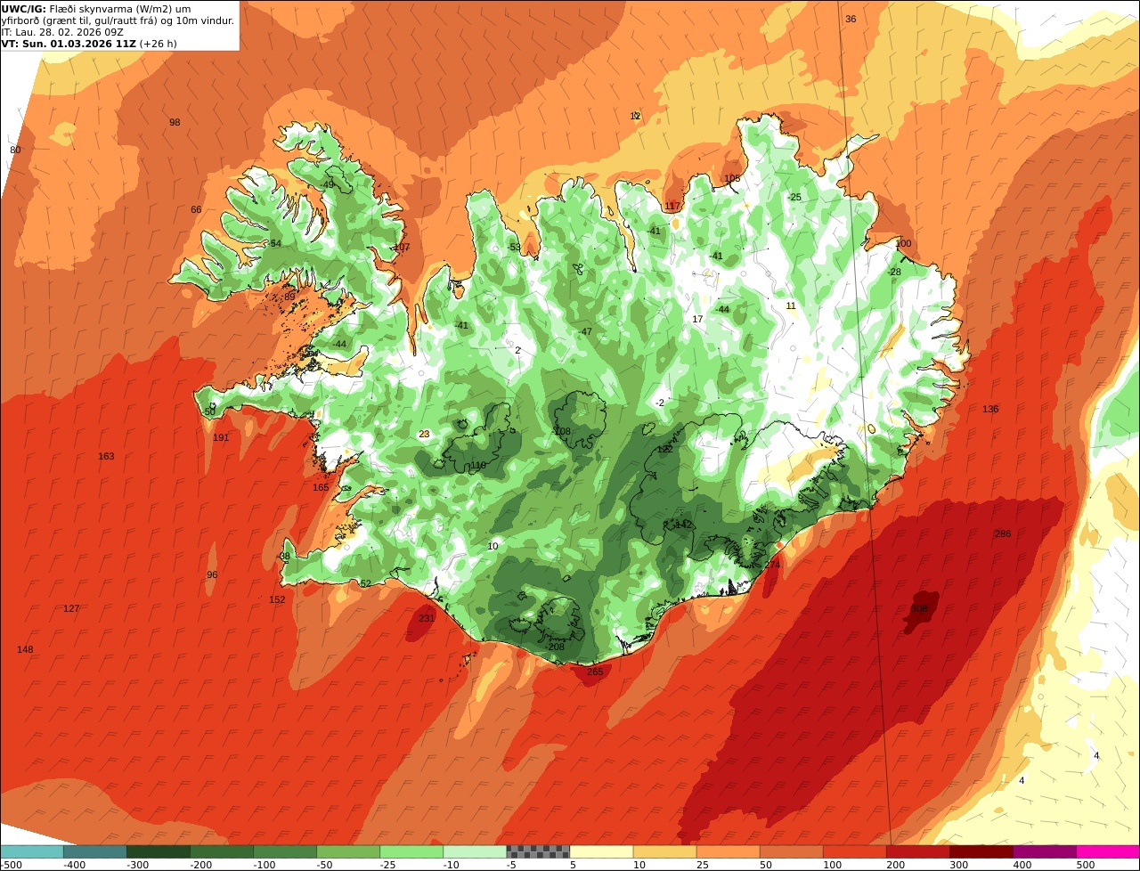Screen dimensions: 1140x871
Task: Select the valid time "VT: Sun. 01.03.2026 11Z"
Action: point(69,44)
